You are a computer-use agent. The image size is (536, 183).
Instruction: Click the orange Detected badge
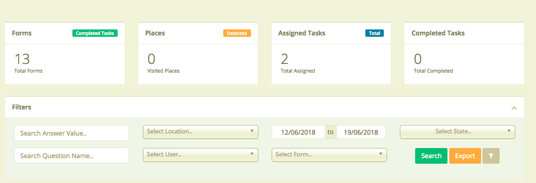click(237, 33)
